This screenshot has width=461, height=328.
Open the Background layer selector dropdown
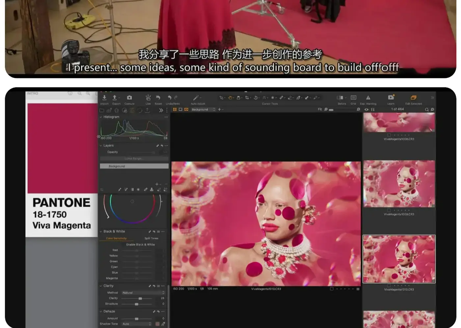pyautogui.click(x=203, y=109)
